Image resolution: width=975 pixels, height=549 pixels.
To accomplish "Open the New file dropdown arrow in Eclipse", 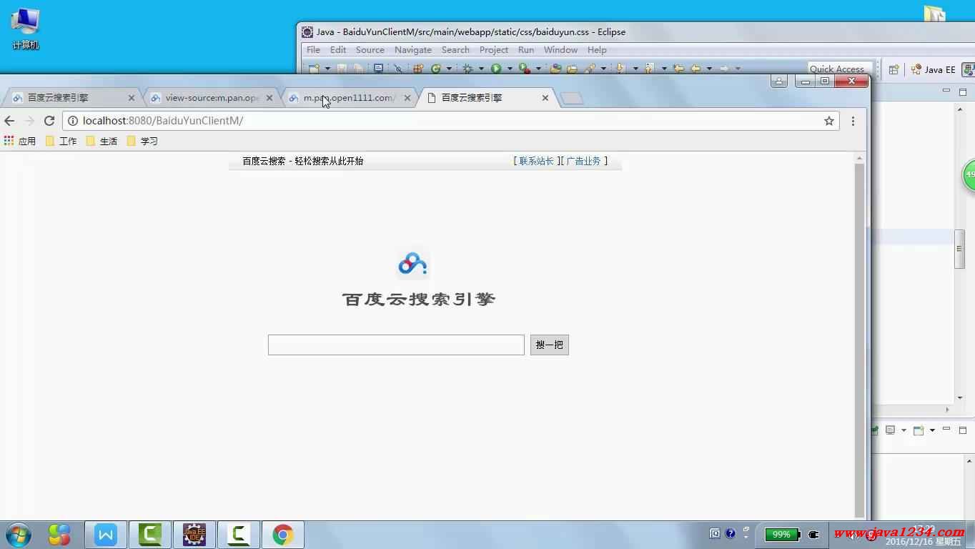I will (x=327, y=69).
